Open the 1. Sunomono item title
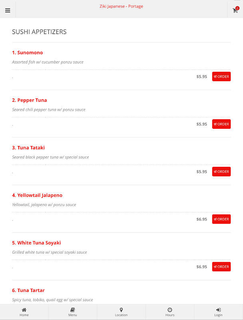 [27, 53]
